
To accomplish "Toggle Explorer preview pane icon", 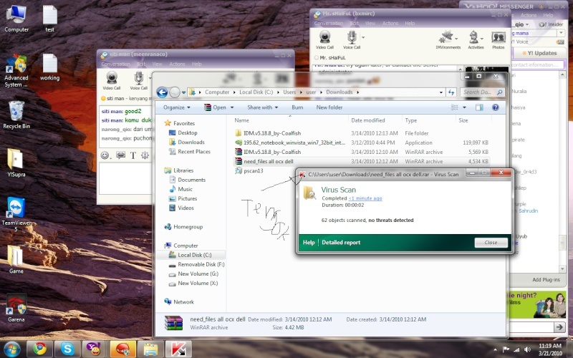I will (x=479, y=107).
